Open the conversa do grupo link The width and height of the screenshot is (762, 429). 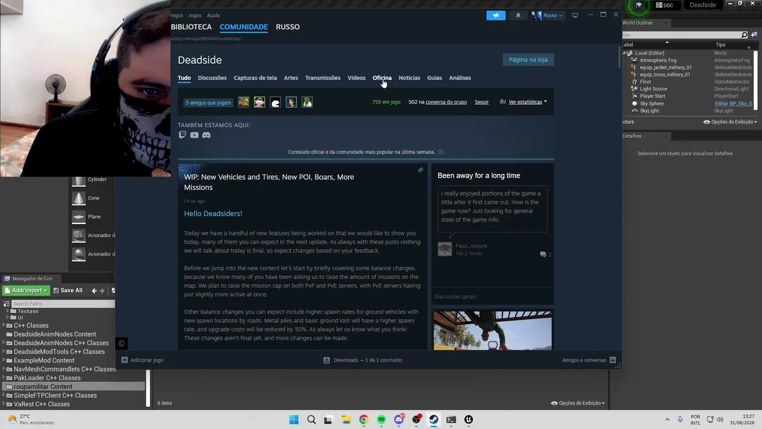446,102
